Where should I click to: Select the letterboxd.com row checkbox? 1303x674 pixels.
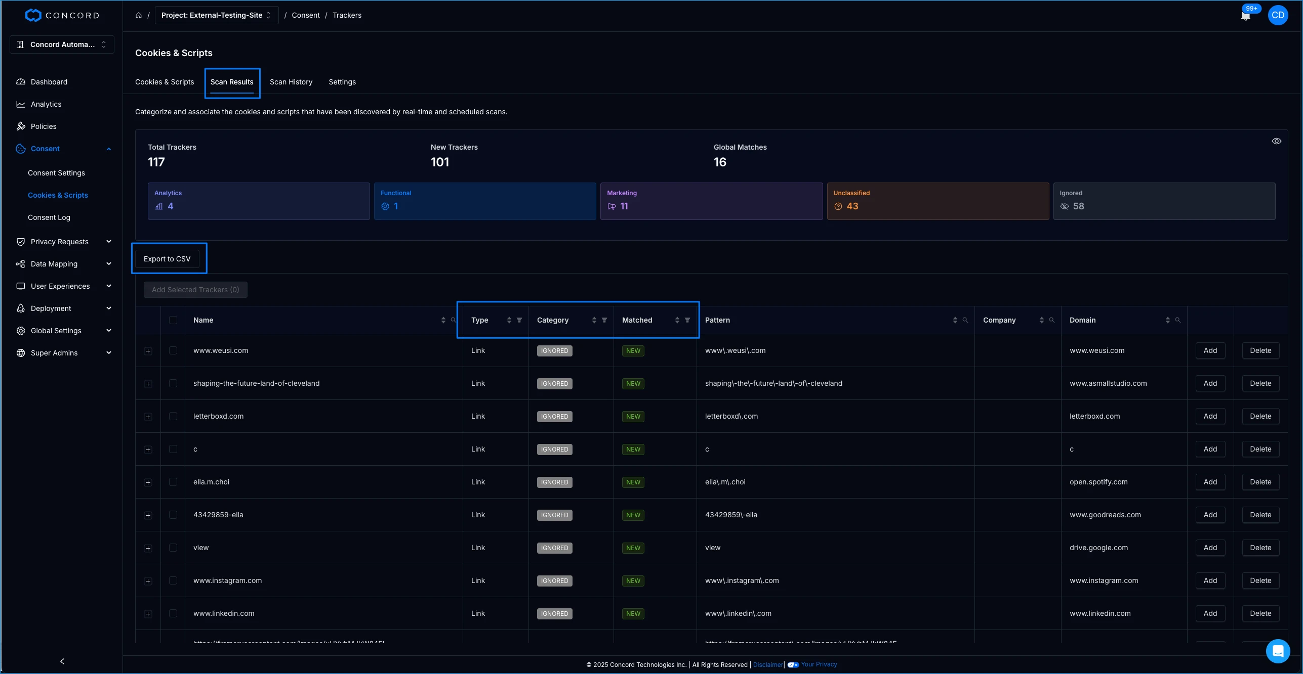click(173, 416)
